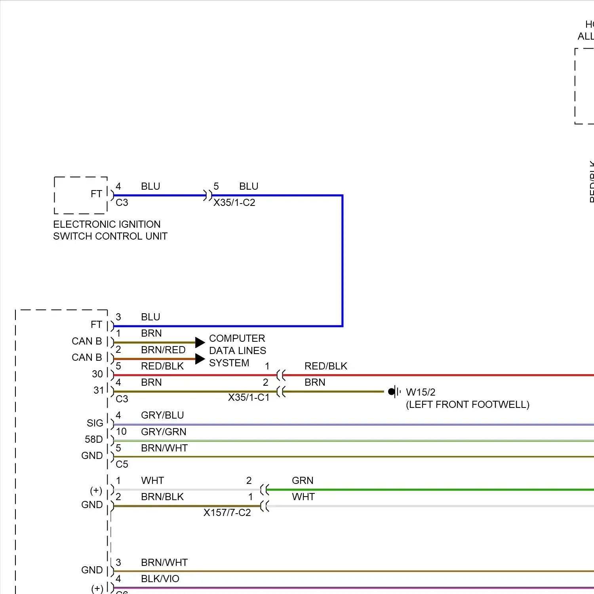Click the arrowhead ending the BRN/RED CAN B wire
The width and height of the screenshot is (594, 594).
(x=200, y=359)
